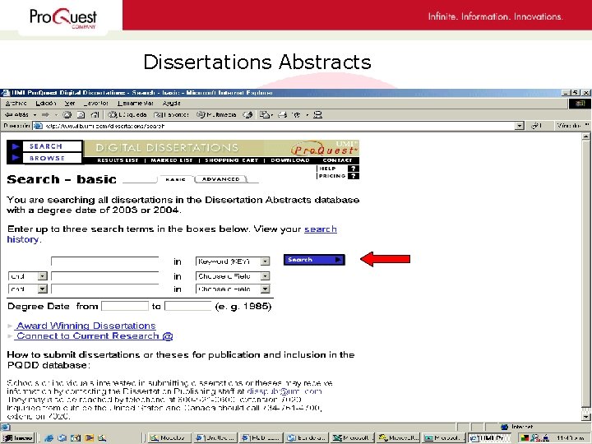Click the Forward arrow in browser toolbar

(45, 115)
